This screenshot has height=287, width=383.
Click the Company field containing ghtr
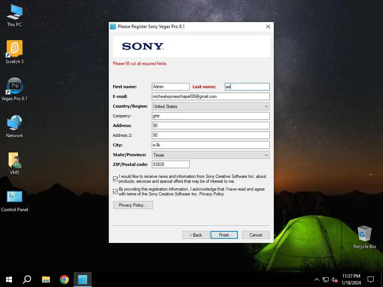(211, 116)
